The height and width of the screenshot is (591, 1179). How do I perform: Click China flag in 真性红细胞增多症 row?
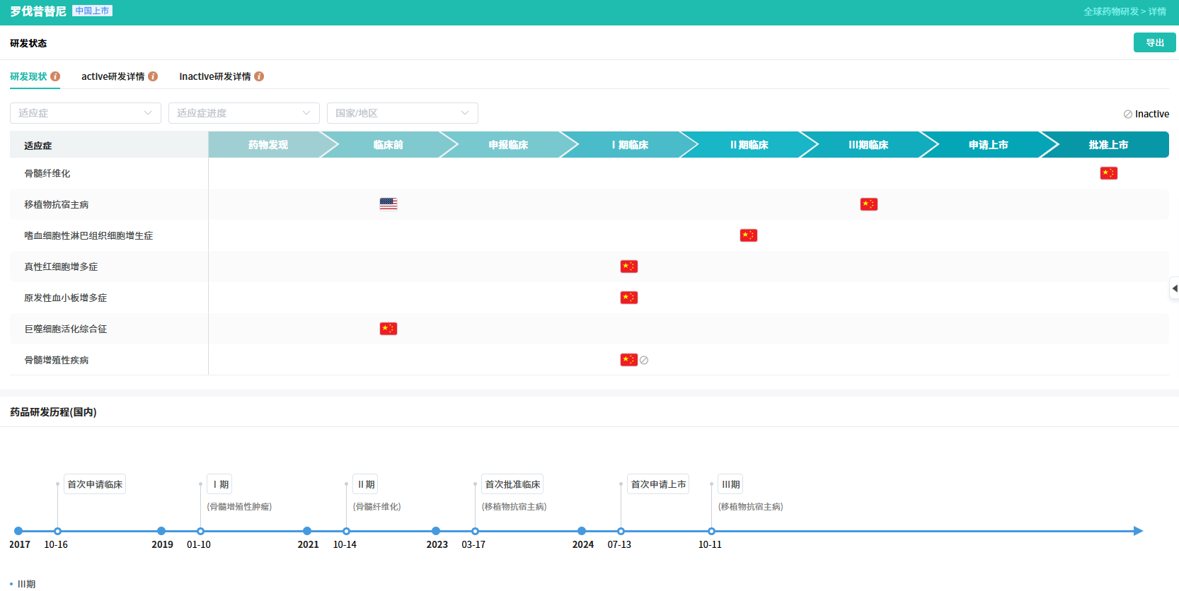[628, 267]
